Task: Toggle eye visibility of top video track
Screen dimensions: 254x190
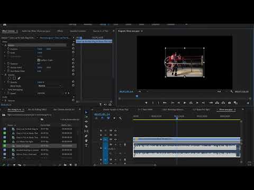Action: pos(115,130)
